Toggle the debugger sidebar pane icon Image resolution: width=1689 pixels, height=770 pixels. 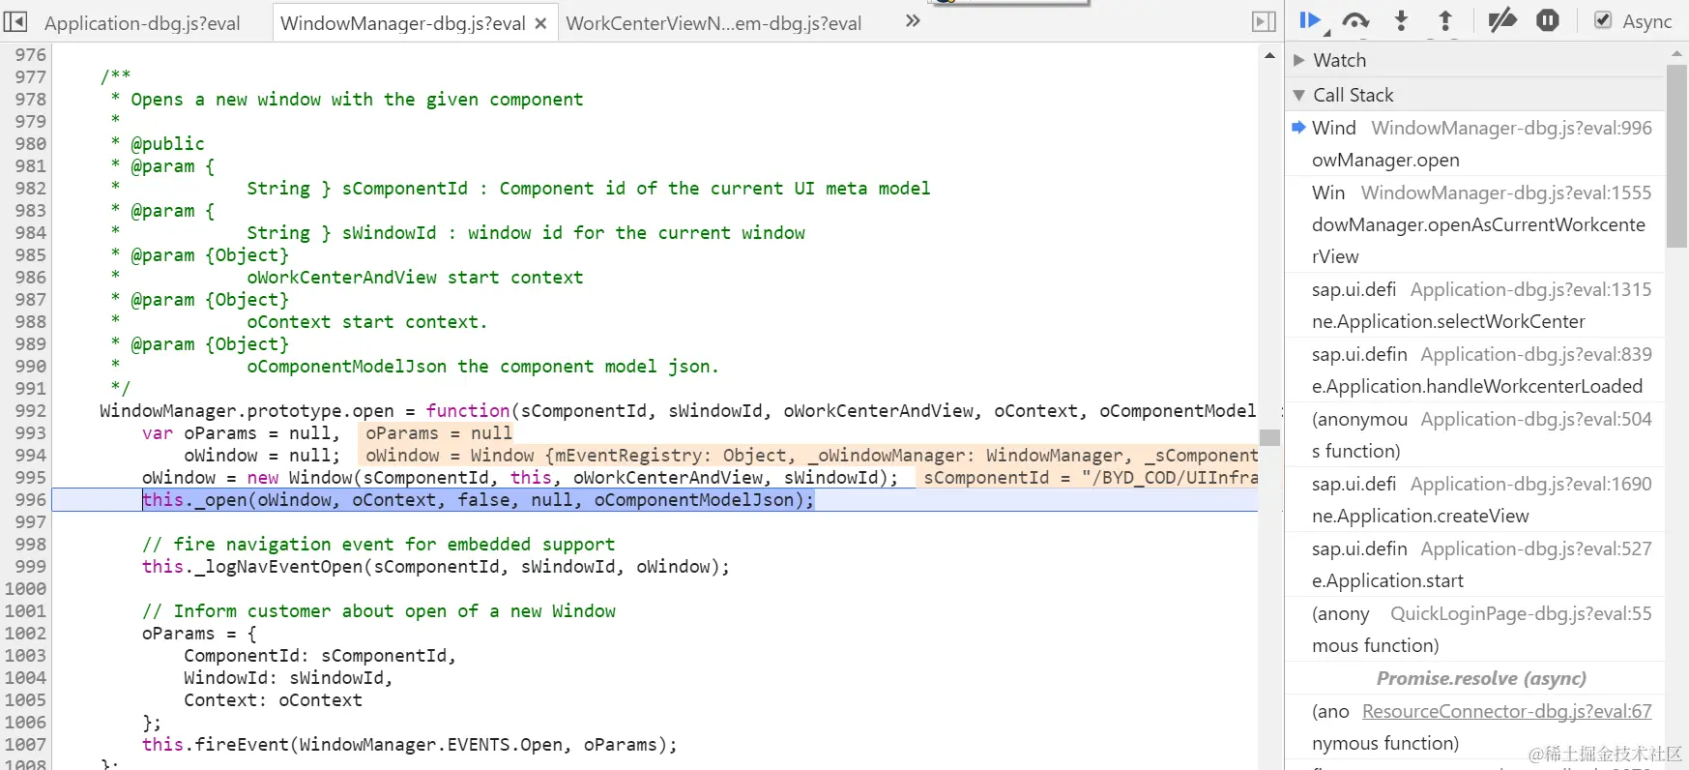pos(1264,21)
